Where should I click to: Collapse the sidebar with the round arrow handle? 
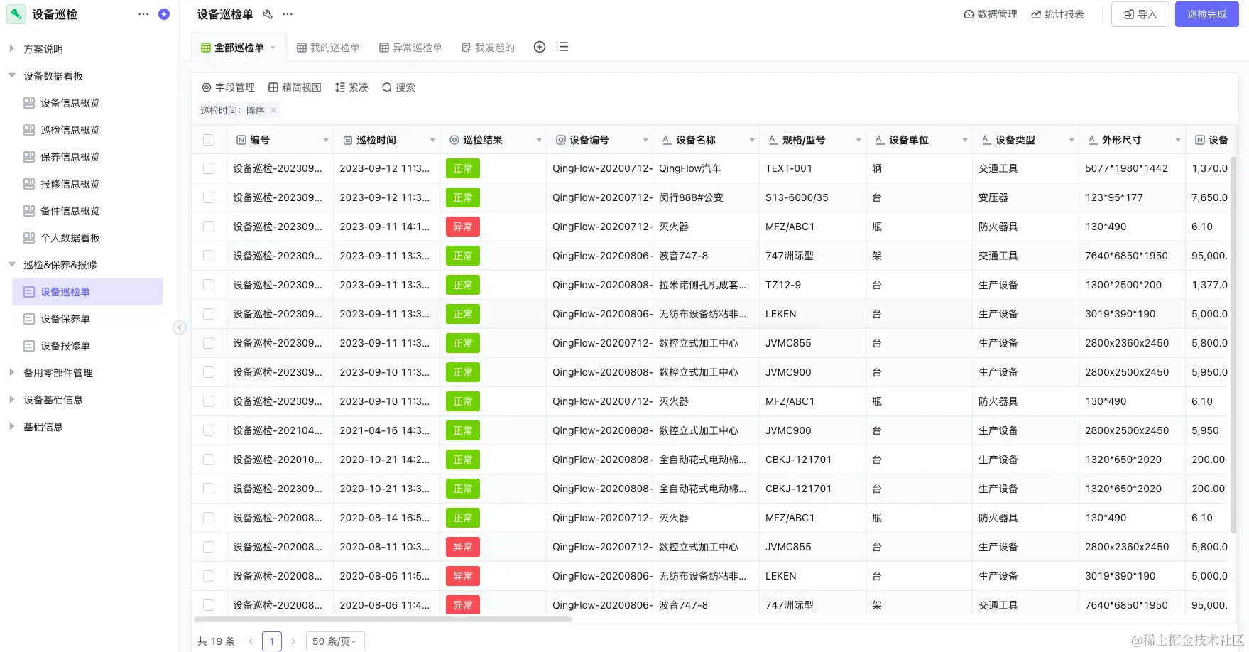click(180, 327)
